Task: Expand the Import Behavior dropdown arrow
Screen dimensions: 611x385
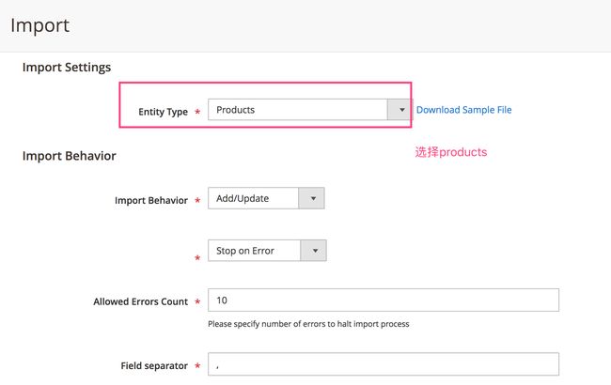Action: coord(312,198)
